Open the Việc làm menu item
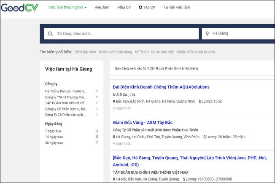 [102, 8]
